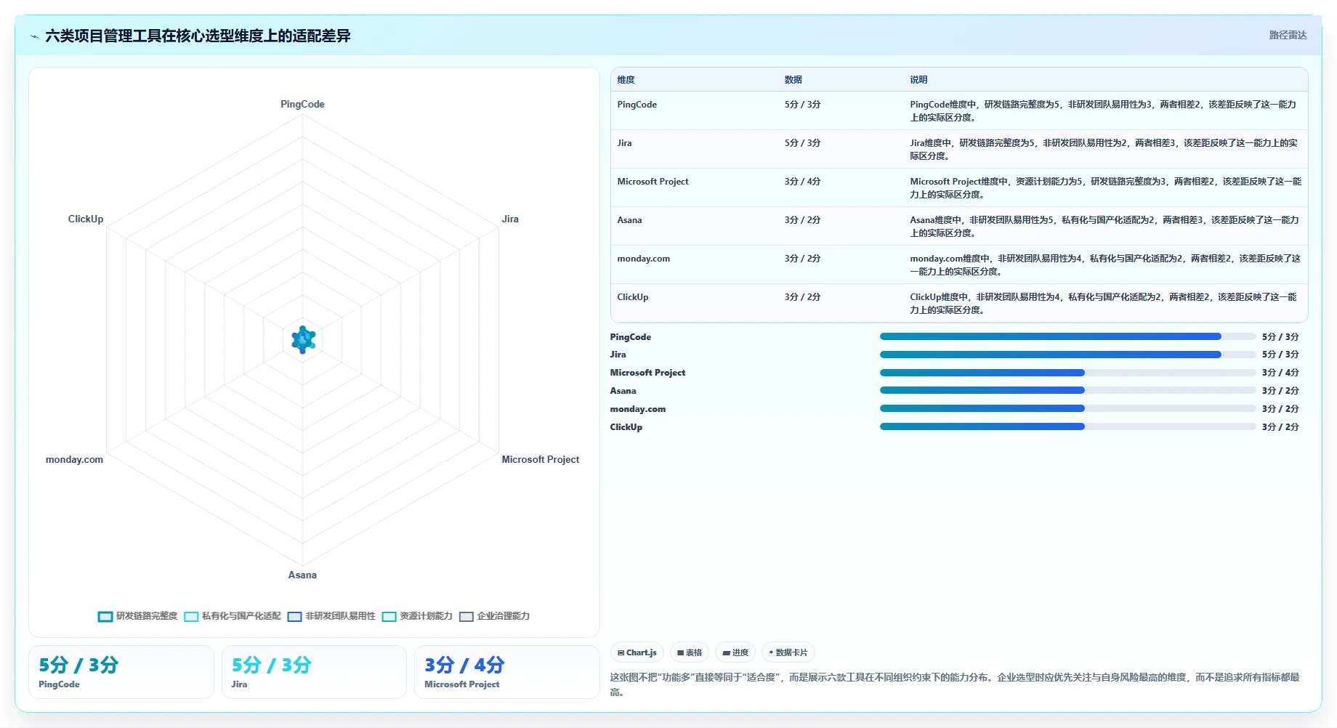Toggle 非研发团队易用性 legend series
The width and height of the screenshot is (1337, 728).
click(x=331, y=616)
